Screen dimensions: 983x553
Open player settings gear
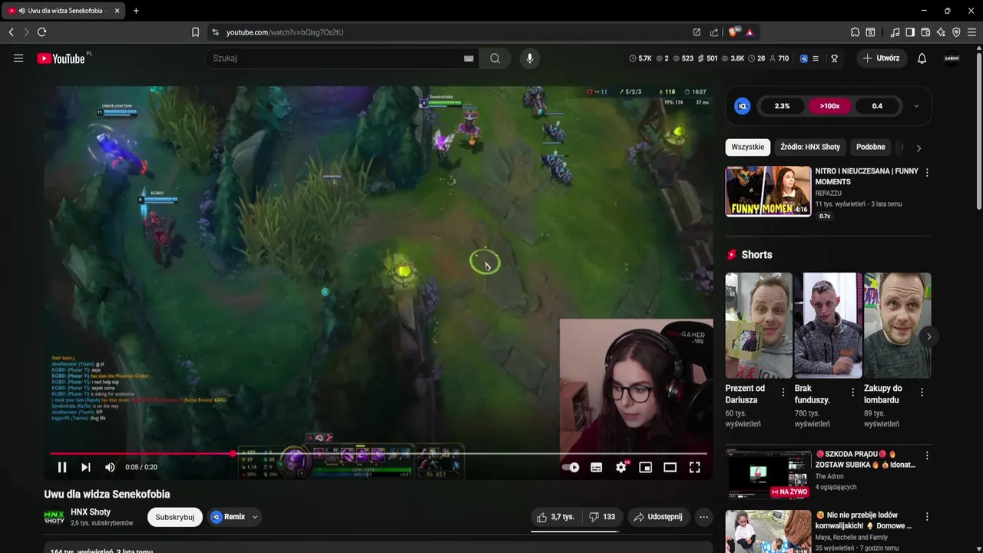[x=621, y=467]
